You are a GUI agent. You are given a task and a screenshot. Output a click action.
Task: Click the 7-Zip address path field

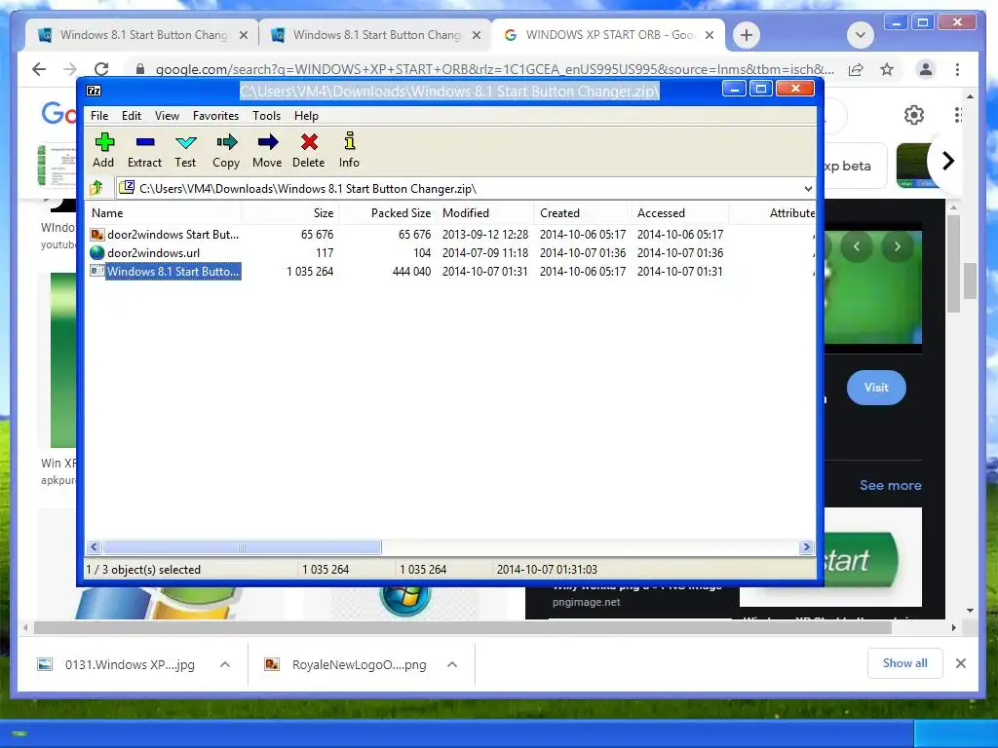coord(465,188)
